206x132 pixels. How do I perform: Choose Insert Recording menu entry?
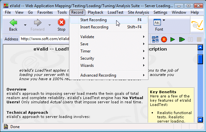[94, 27]
